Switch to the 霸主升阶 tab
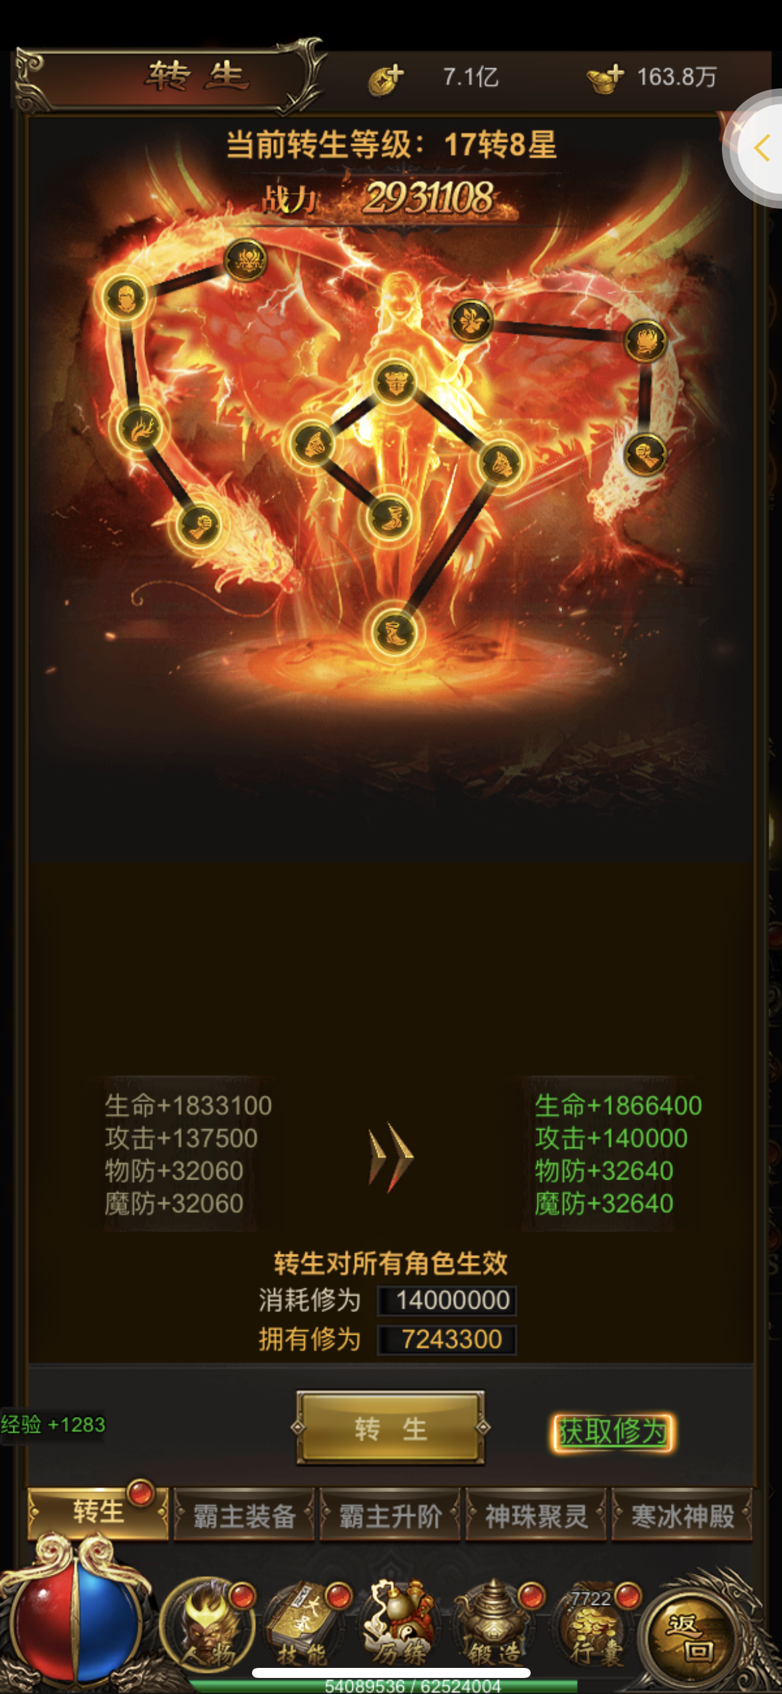This screenshot has height=1694, width=782. pos(390,1515)
